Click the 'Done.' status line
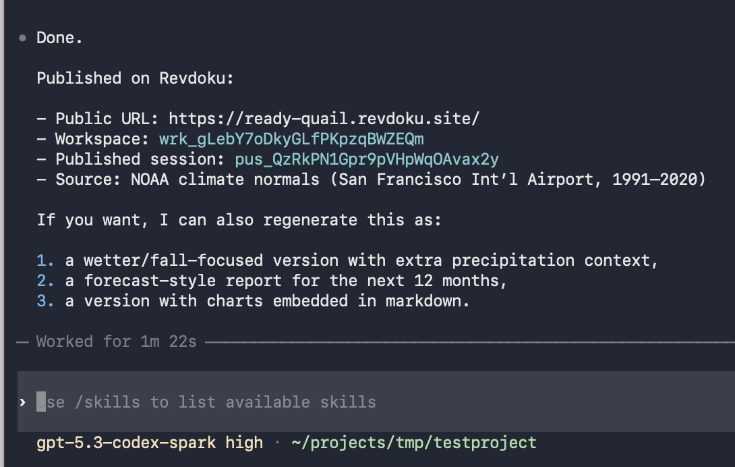This screenshot has width=735, height=467. click(59, 38)
